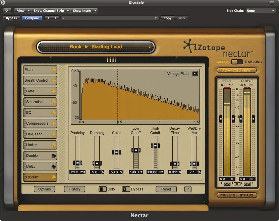
Task: Open the Show Channel Strip dropdown
Action: point(51,10)
